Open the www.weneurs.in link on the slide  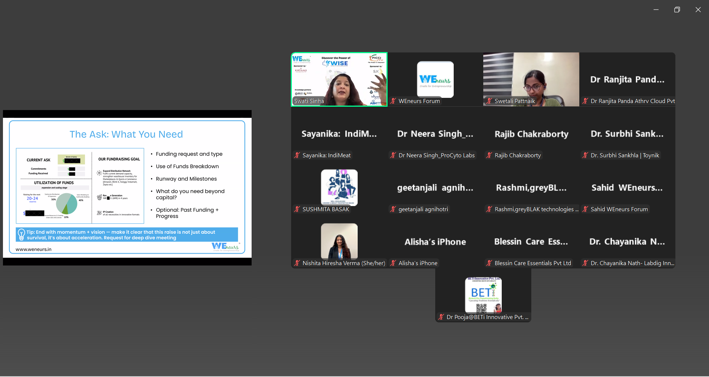34,249
